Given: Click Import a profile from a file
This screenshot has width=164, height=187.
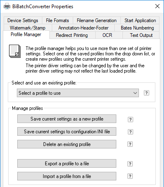Looking at the screenshot, I should pos(67,176).
